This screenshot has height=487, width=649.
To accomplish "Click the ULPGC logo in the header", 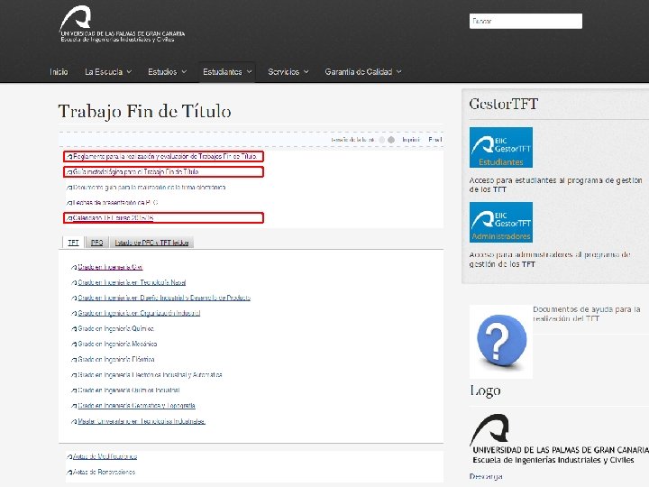I will coord(122,23).
